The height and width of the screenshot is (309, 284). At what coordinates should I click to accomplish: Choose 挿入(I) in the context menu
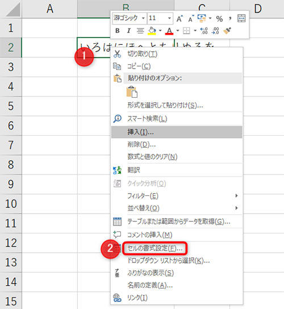pos(177,132)
